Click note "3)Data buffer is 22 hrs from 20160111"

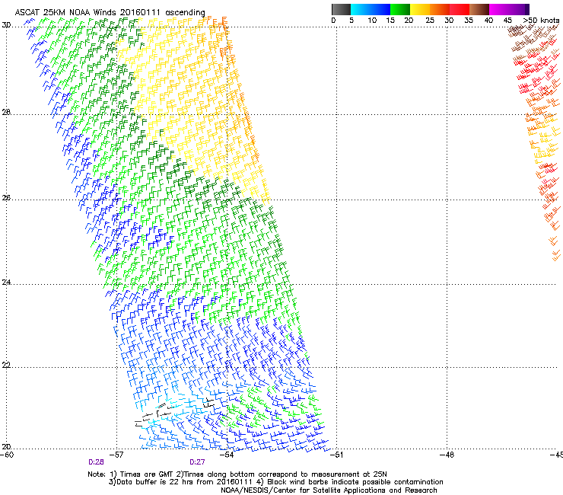click(181, 482)
